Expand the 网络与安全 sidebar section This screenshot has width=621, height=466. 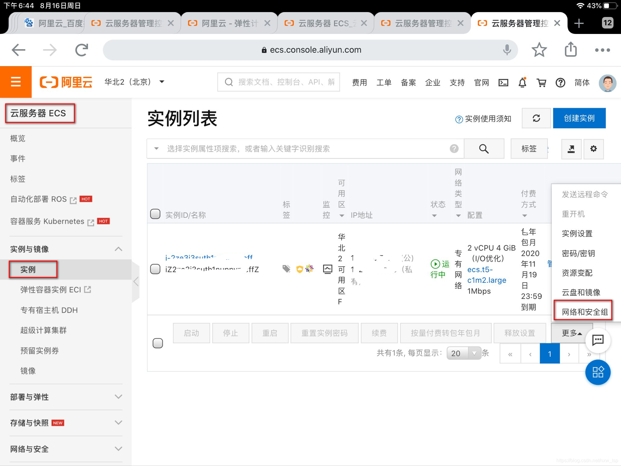pyautogui.click(x=119, y=449)
